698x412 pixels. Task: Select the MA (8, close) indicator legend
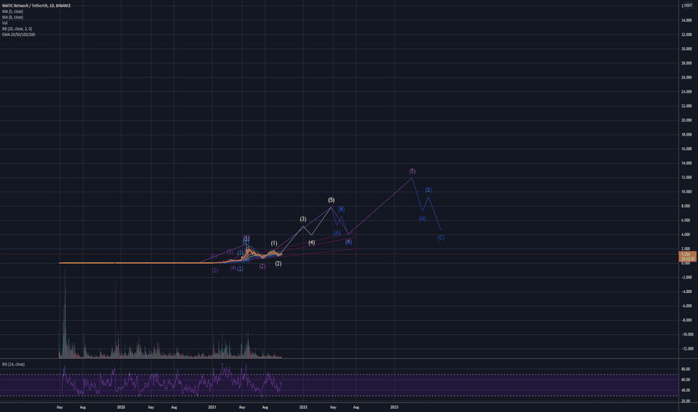13,17
